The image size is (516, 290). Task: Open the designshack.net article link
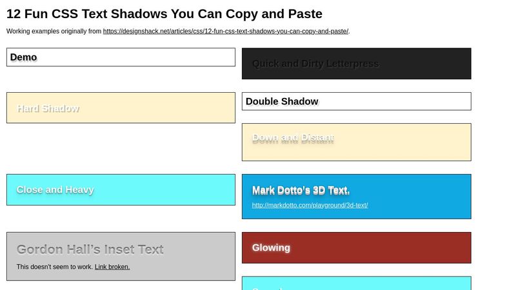(x=226, y=31)
